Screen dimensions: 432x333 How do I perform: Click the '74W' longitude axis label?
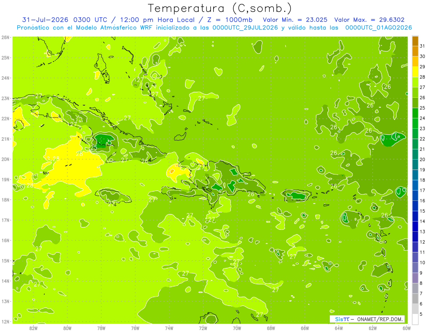[169, 328]
